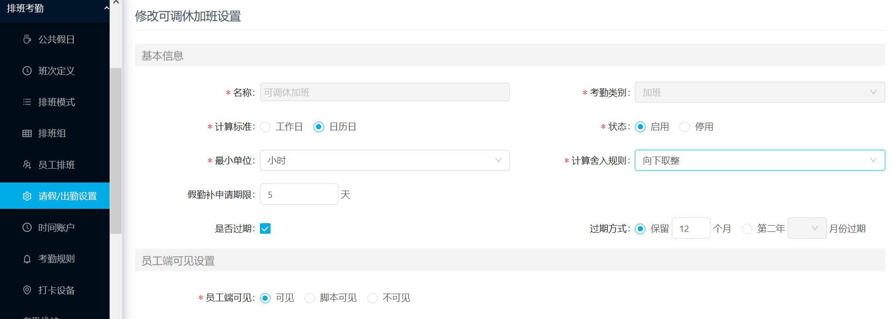The height and width of the screenshot is (319, 892).
Task: Click the 假勤补申请期限 days input field
Action: 299,194
